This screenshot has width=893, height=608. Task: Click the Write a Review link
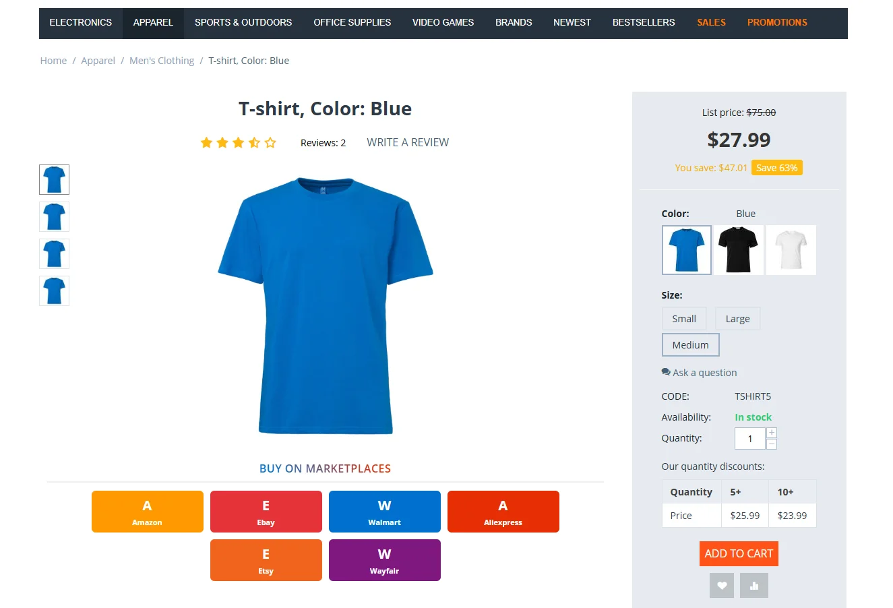[x=407, y=142]
